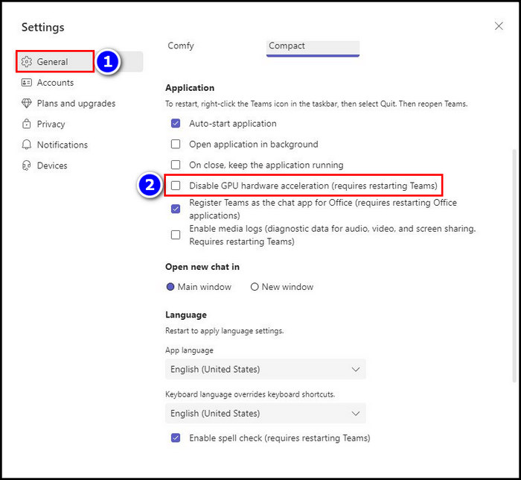Uncheck Register Teams as chat app for Office

click(x=176, y=209)
